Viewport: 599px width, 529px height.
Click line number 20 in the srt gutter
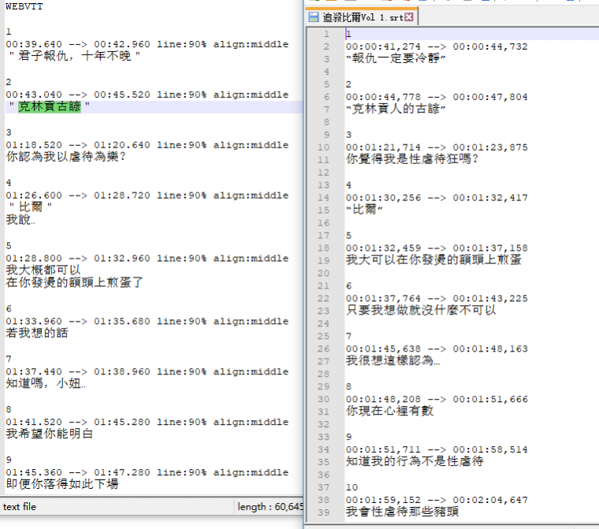[323, 274]
